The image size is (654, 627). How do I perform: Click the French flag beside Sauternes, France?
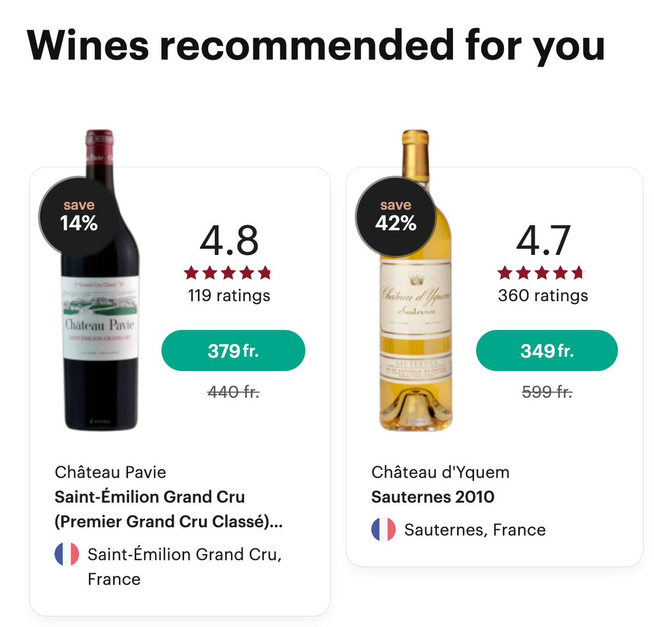pyautogui.click(x=384, y=529)
